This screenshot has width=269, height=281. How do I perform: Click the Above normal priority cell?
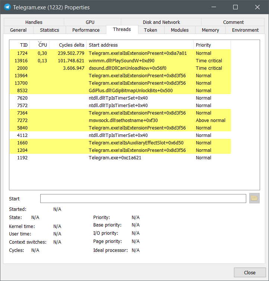210,121
